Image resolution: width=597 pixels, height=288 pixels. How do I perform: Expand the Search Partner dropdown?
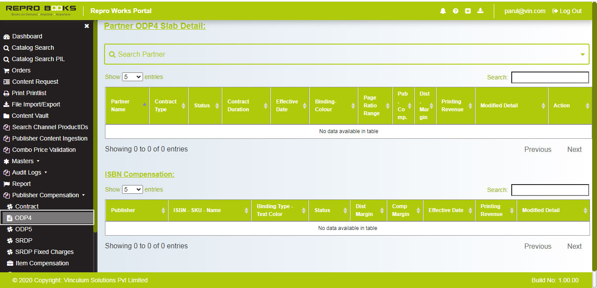click(x=582, y=55)
